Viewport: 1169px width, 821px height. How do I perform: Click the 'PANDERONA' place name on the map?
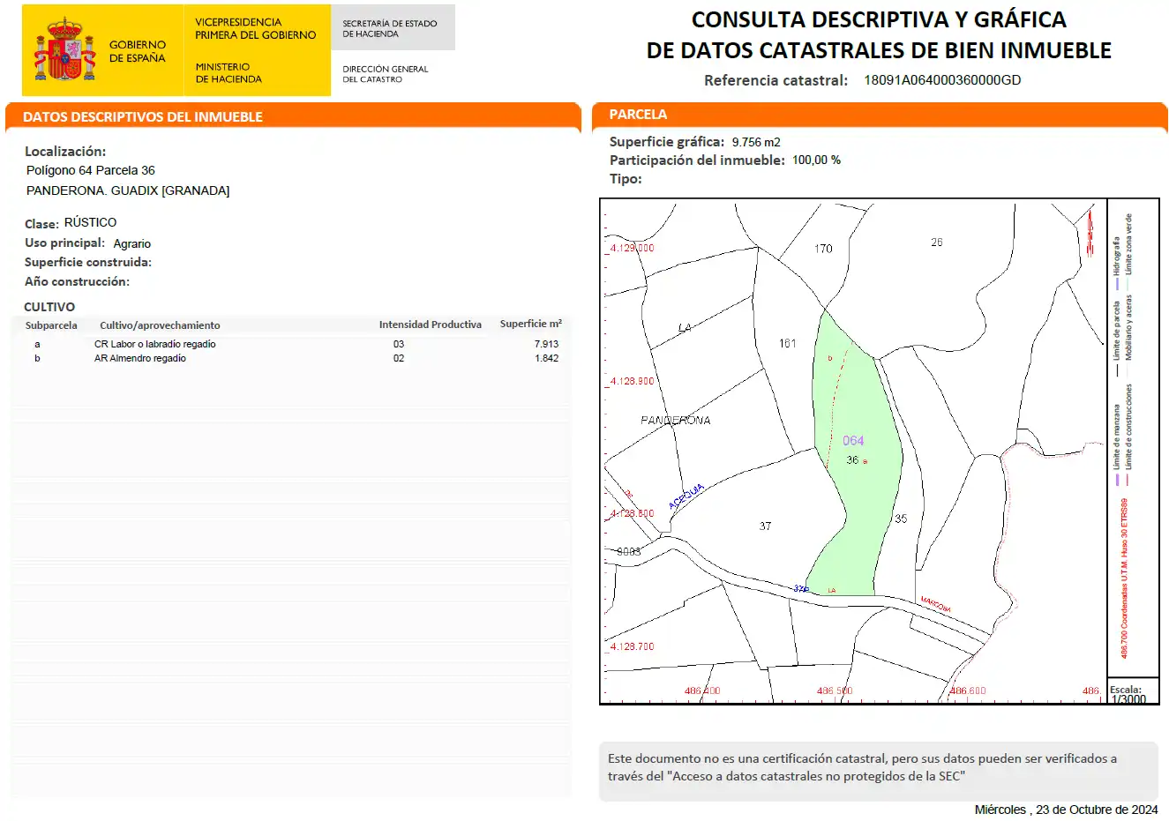(x=676, y=421)
